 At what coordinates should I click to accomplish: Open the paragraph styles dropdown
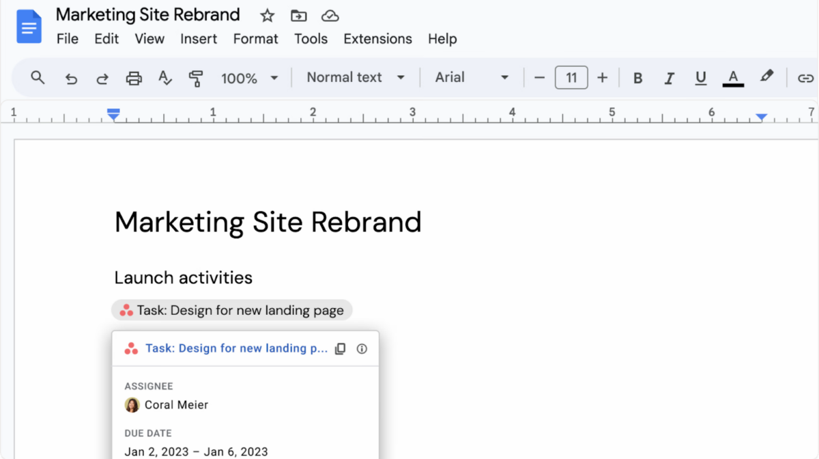click(354, 77)
